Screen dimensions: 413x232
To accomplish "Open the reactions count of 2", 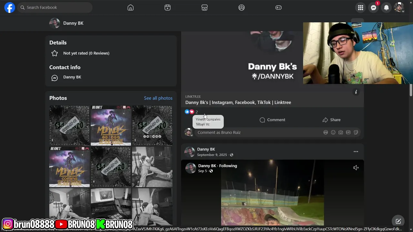I will (196, 112).
